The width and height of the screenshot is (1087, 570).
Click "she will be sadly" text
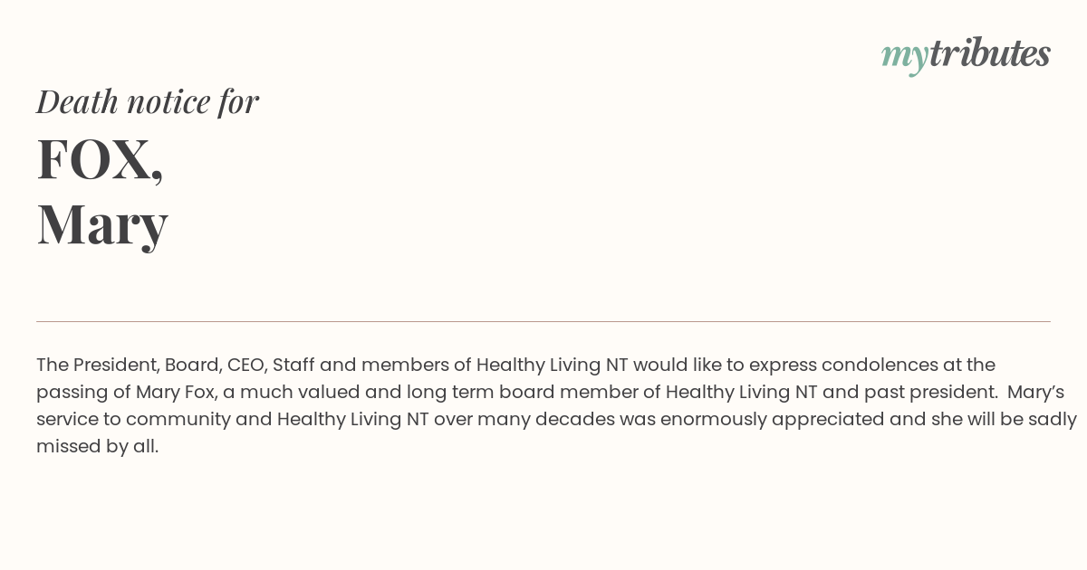[1004, 420]
